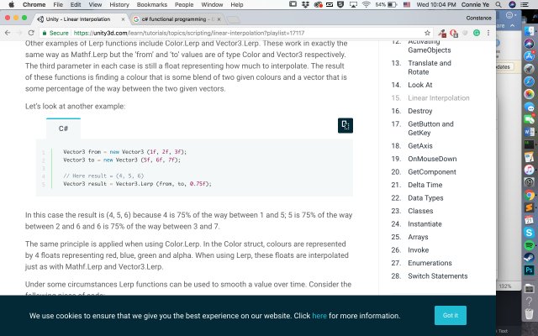
Task: Open Spotlight search in menu bar
Action: (498, 4)
